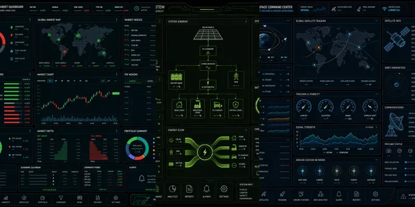
Task: Select the Battery Bank node
Action: tap(176, 79)
